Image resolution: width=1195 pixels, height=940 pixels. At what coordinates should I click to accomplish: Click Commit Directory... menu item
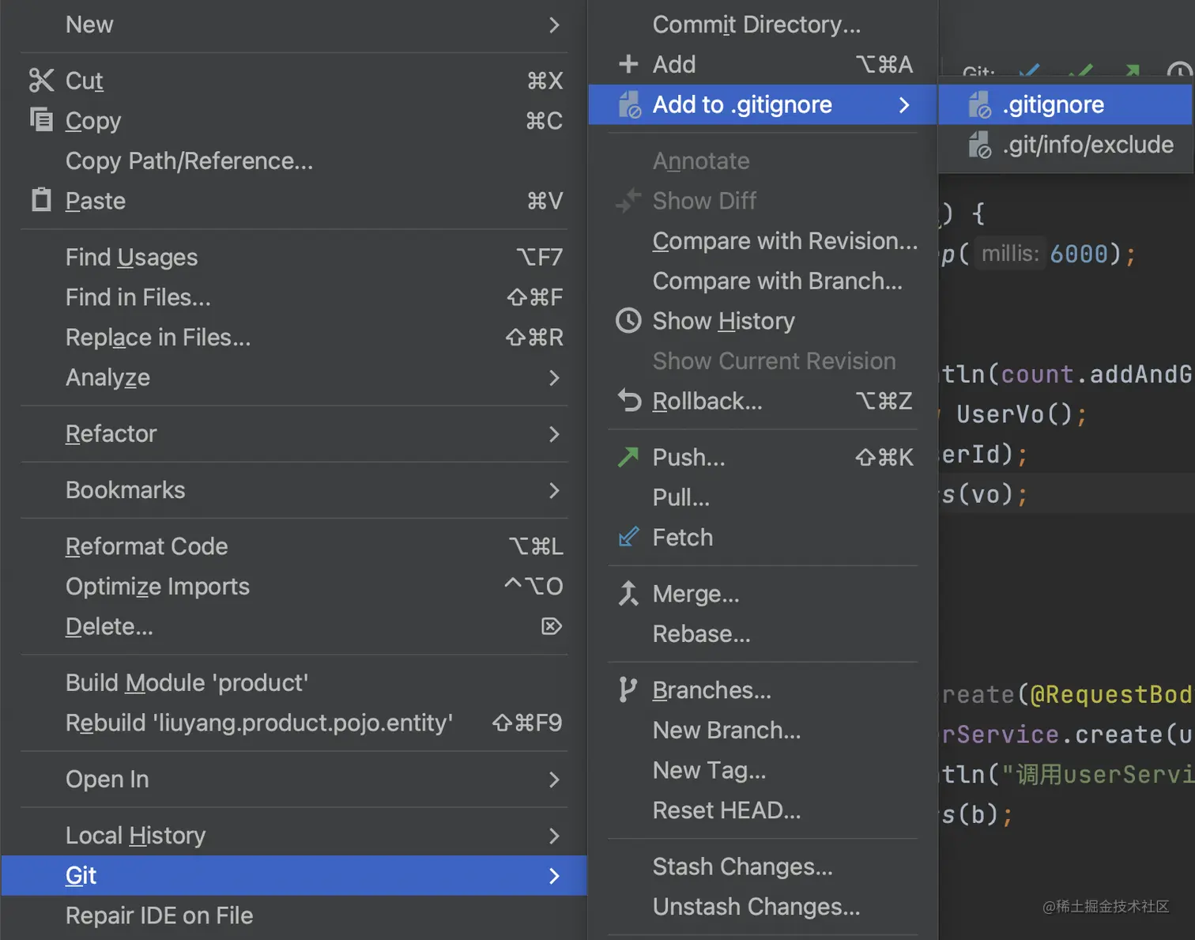pos(756,25)
